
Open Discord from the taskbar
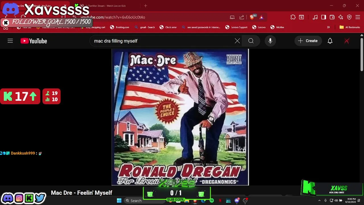(237, 200)
